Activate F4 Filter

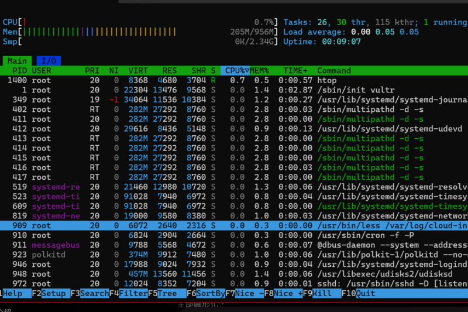[129, 293]
